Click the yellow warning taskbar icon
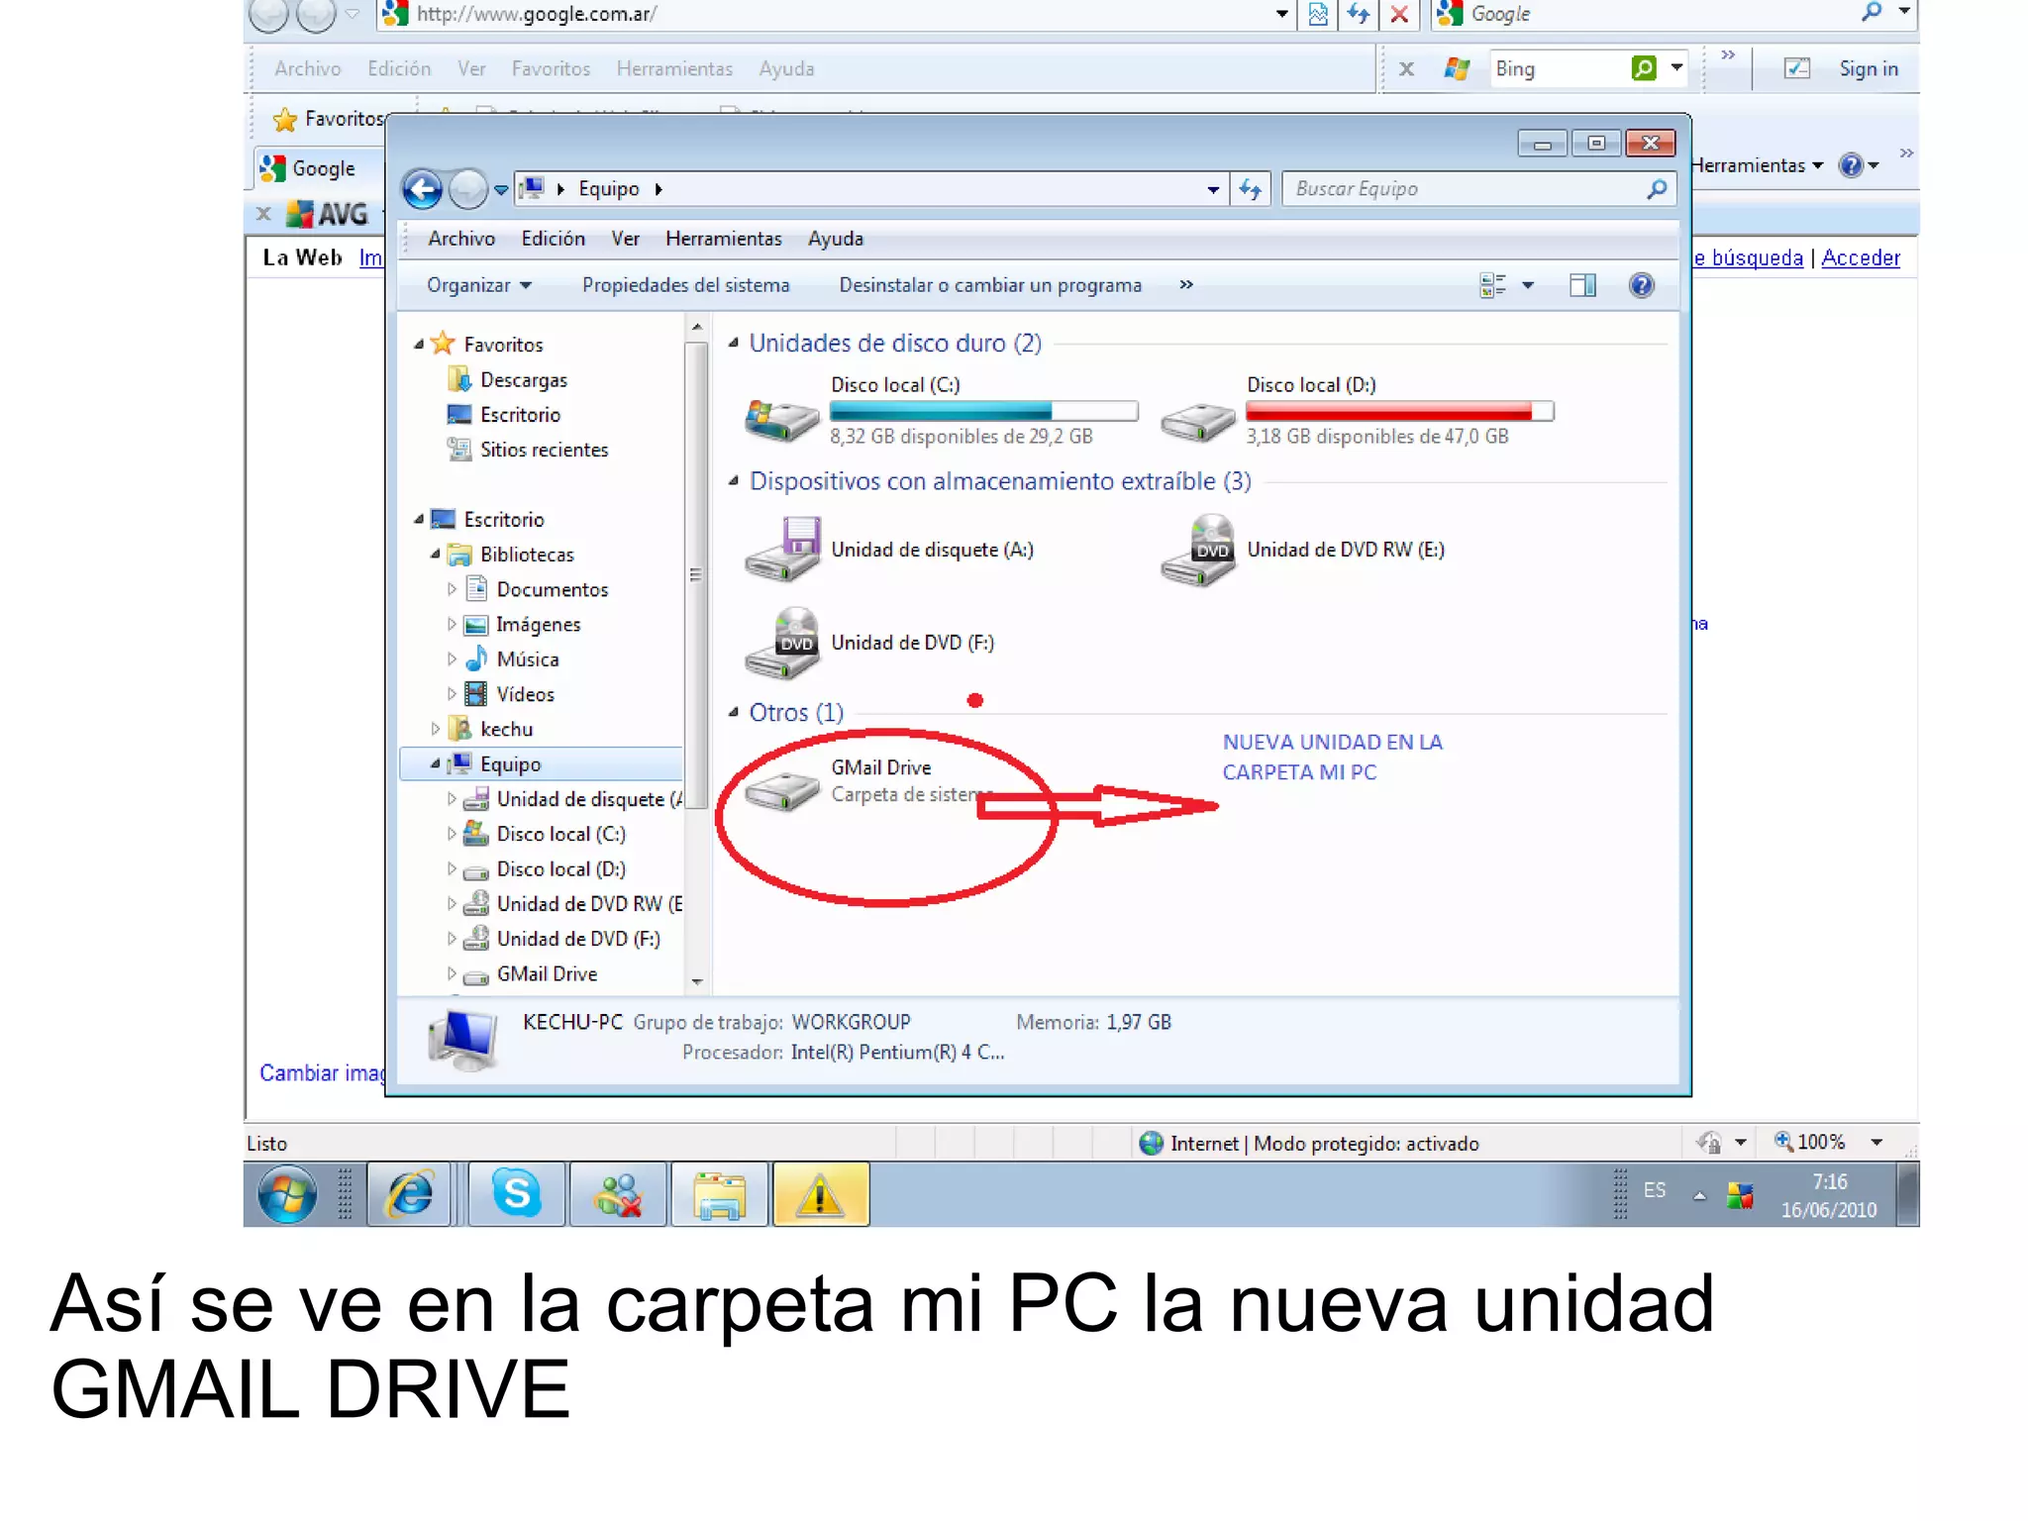The height and width of the screenshot is (1521, 2028). (x=821, y=1194)
